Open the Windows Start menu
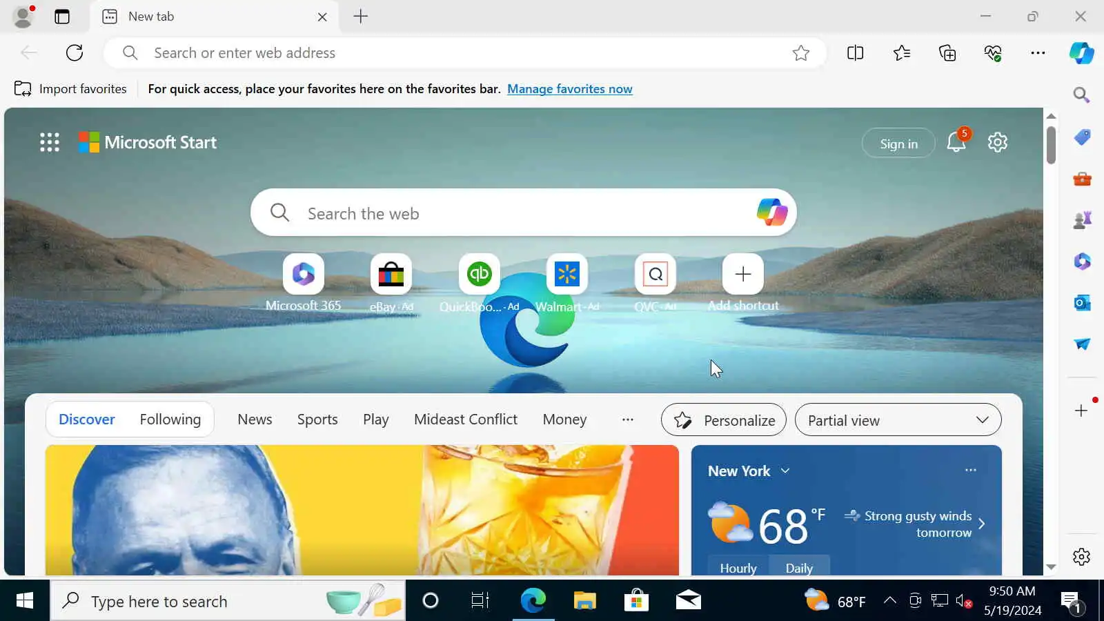This screenshot has width=1104, height=621. tap(24, 601)
